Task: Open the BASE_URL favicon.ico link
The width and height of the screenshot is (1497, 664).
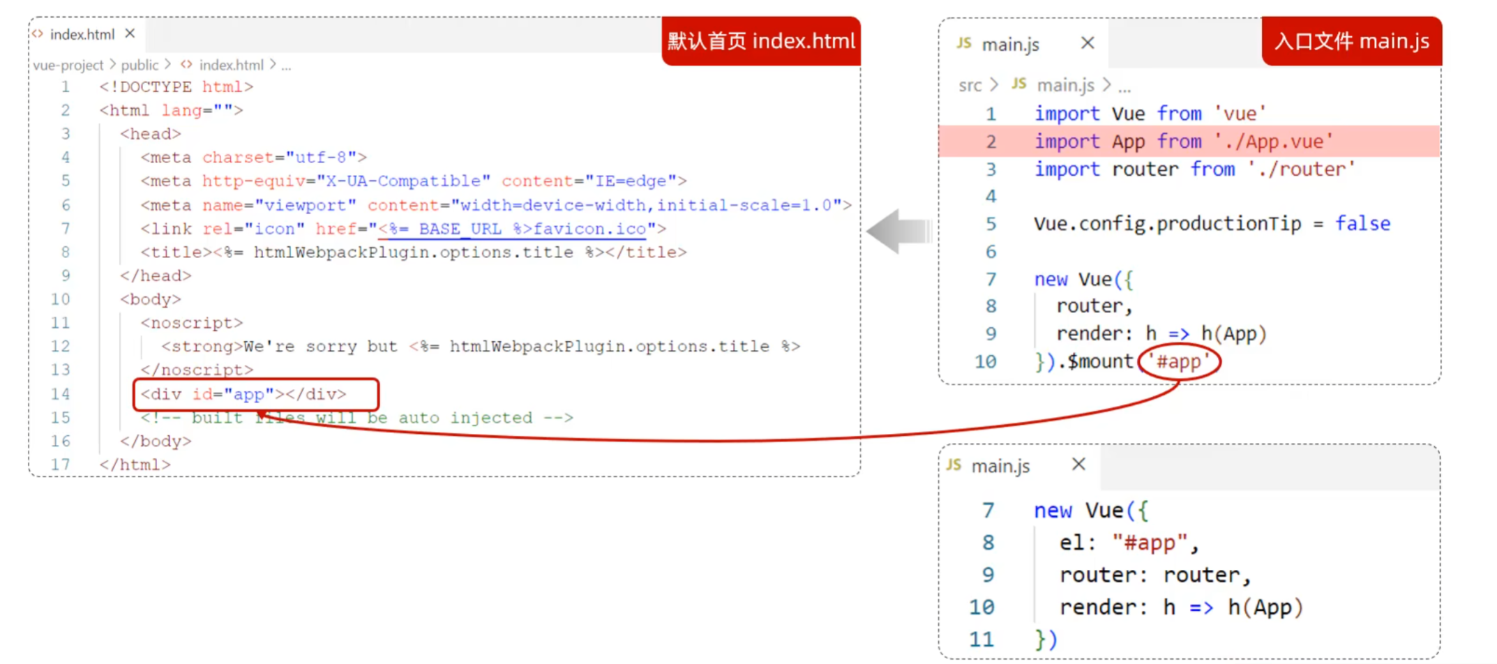Action: (512, 229)
